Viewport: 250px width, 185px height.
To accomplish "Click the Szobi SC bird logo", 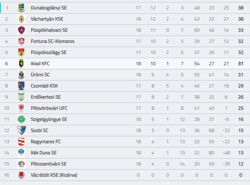I will [x=21, y=131].
